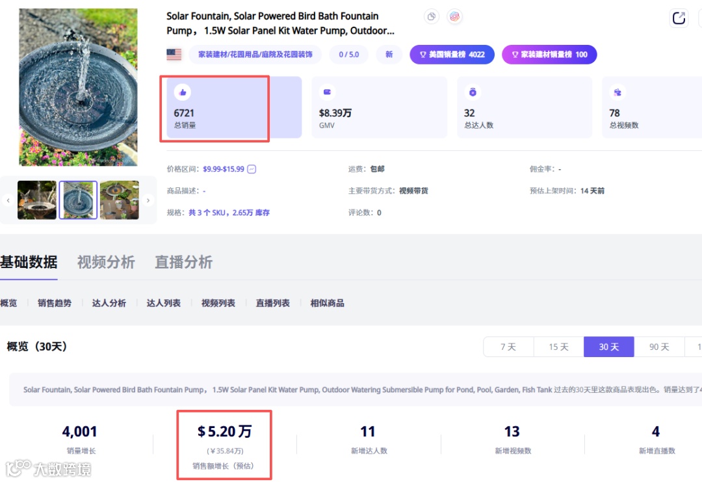702x482 pixels.
Task: Click the thumbs-up icon on 总销量 card
Action: 183,92
